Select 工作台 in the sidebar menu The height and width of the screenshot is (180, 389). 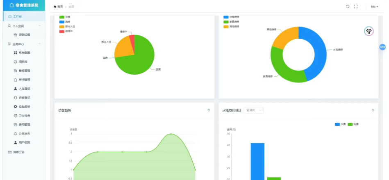(24, 17)
